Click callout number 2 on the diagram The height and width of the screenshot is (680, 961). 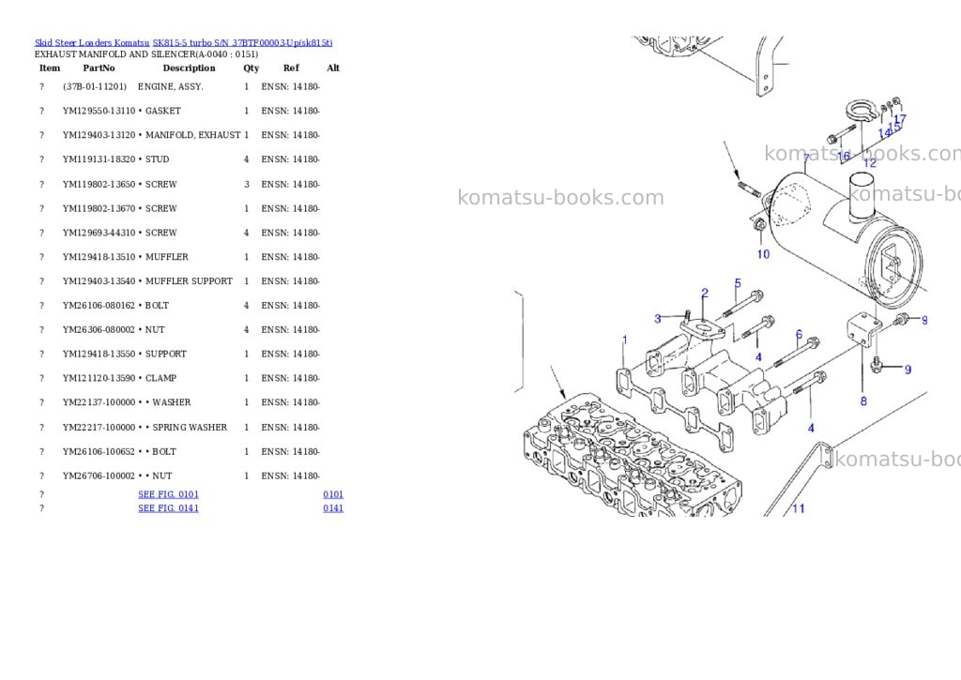pyautogui.click(x=705, y=294)
